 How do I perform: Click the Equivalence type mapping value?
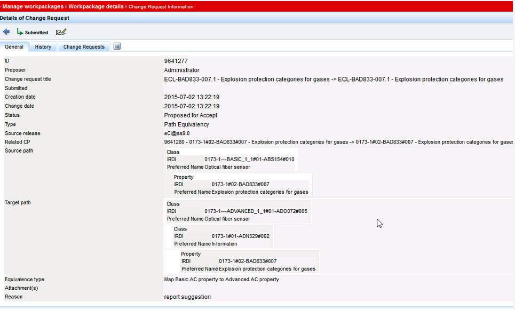tap(221, 279)
